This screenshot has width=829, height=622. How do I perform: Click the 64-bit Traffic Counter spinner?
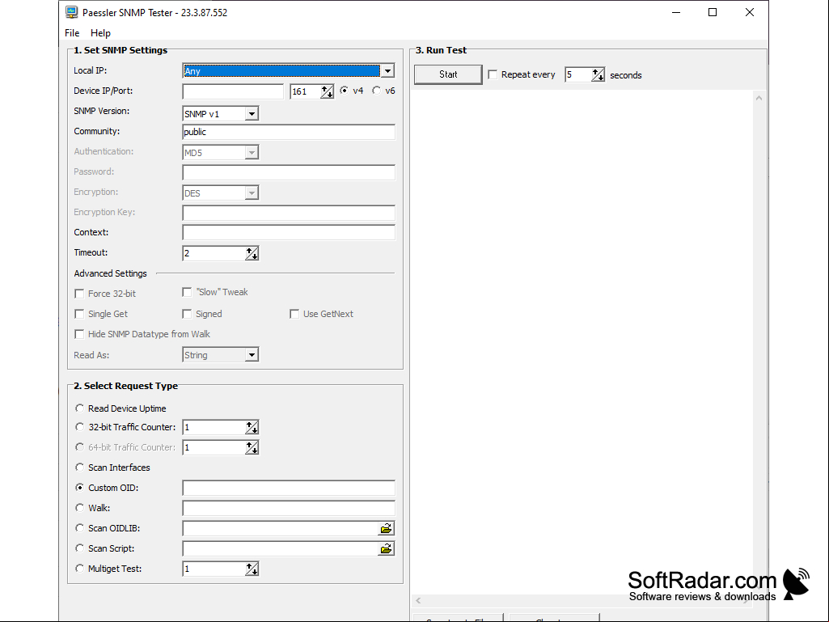[252, 447]
